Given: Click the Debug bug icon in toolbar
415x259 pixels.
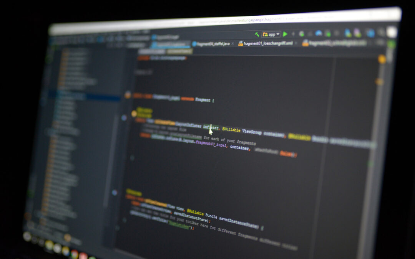Looking at the screenshot, I should coord(302,34).
